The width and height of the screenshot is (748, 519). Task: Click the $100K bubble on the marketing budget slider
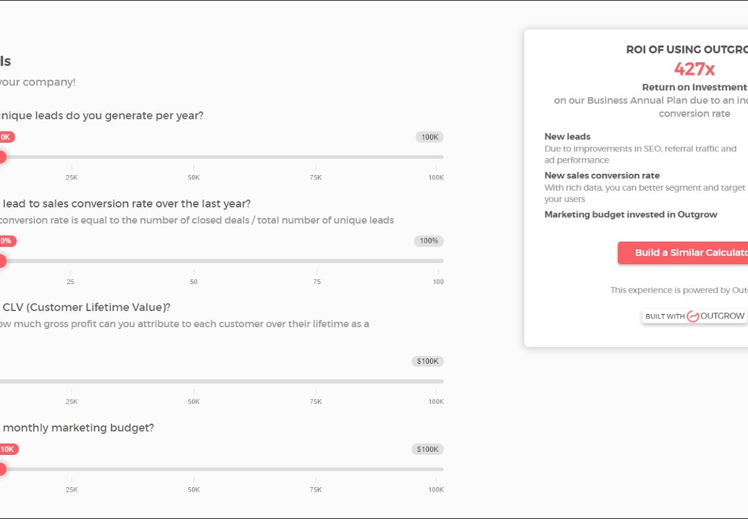click(x=428, y=449)
